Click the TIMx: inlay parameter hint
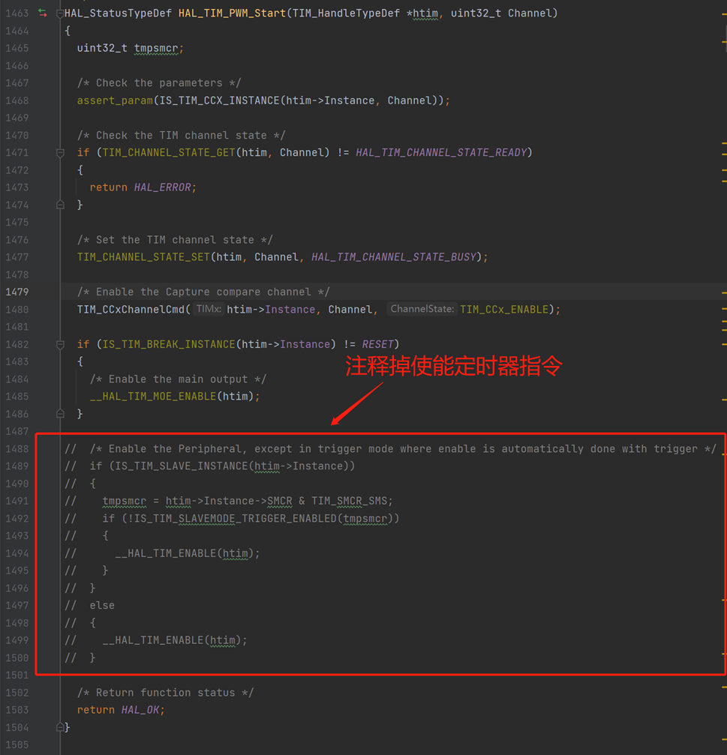Viewport: 727px width, 755px height. pyautogui.click(x=208, y=309)
